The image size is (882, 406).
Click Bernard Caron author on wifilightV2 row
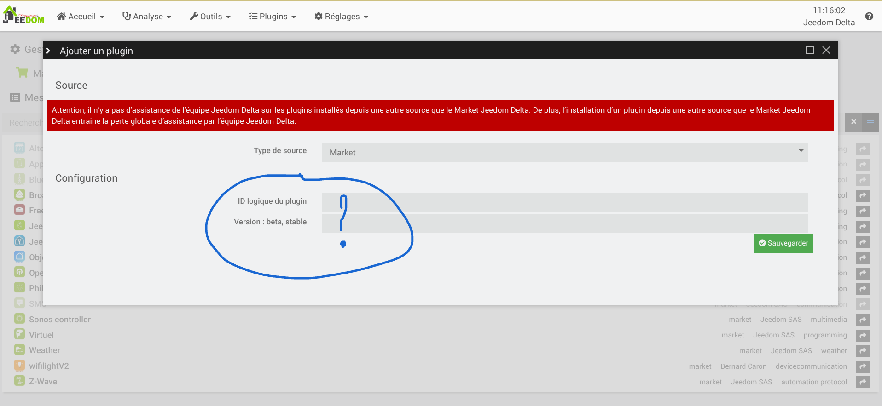pos(743,366)
